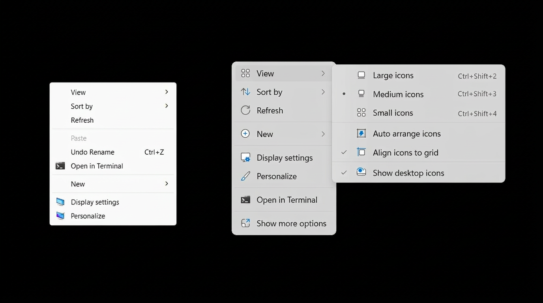Click the Align icons to grid icon
The height and width of the screenshot is (303, 543).
click(x=361, y=152)
